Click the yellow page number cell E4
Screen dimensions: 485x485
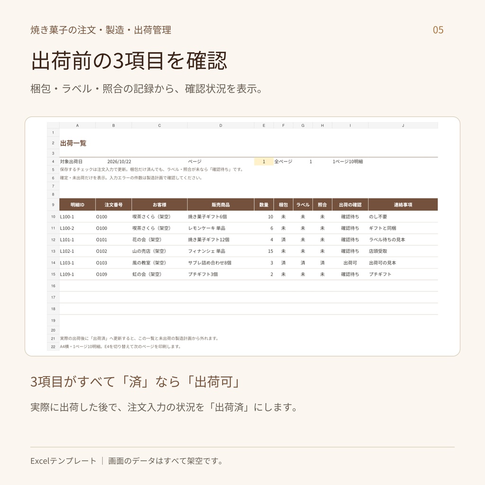coord(264,162)
